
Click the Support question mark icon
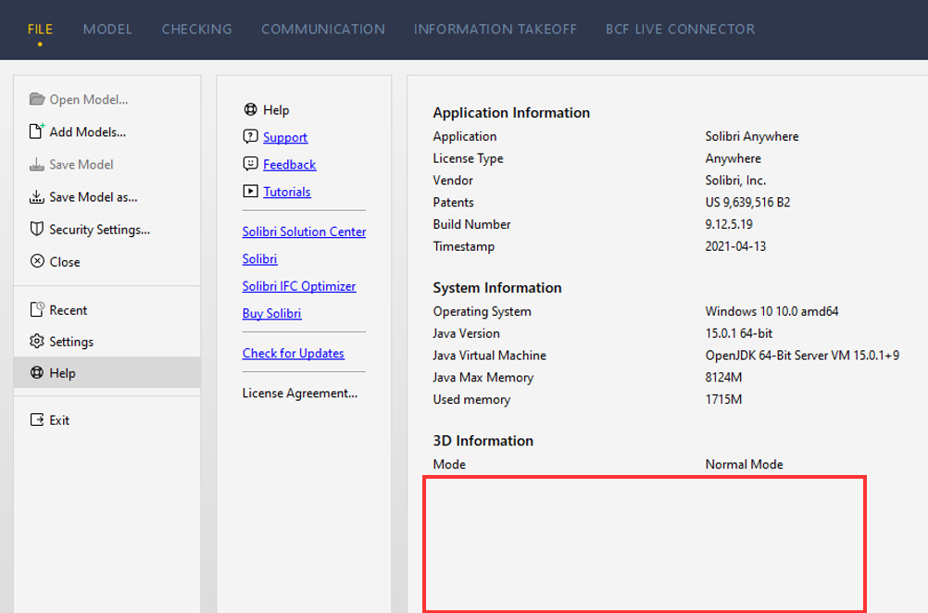point(250,136)
